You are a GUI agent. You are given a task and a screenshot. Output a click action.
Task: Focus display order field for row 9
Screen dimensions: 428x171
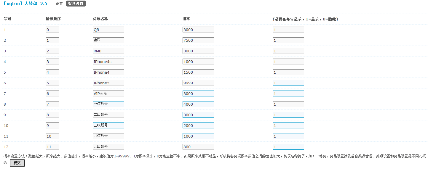[52, 115]
